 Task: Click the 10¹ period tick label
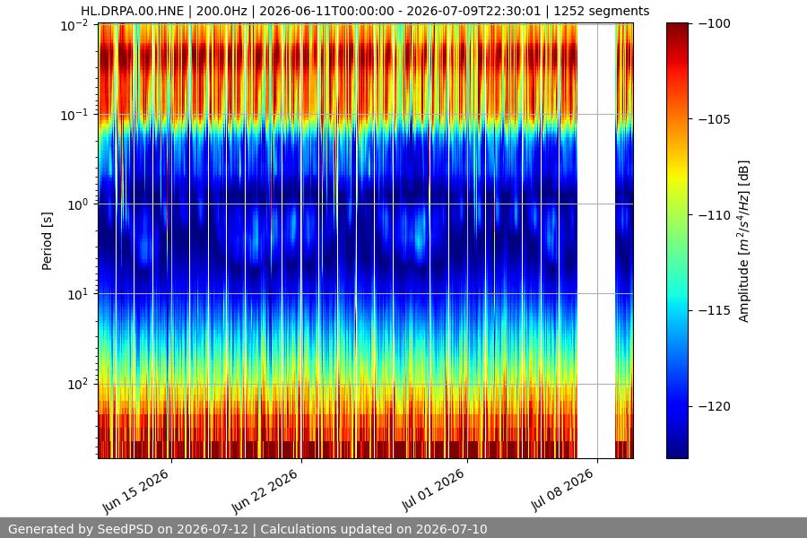pyautogui.click(x=77, y=294)
